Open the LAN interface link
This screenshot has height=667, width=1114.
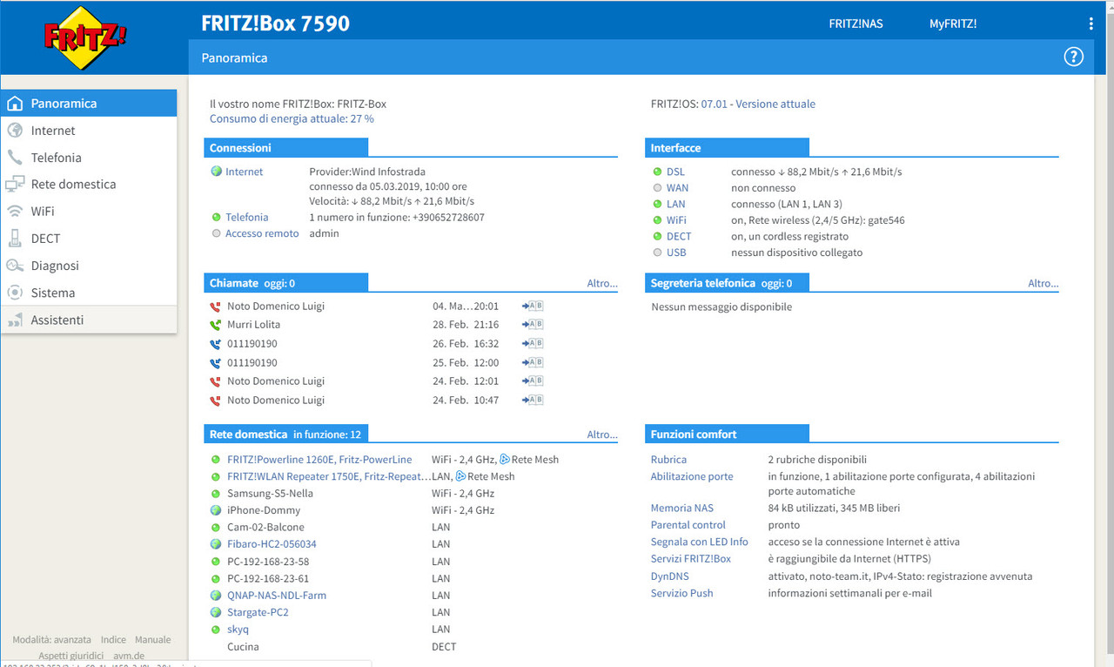(676, 204)
